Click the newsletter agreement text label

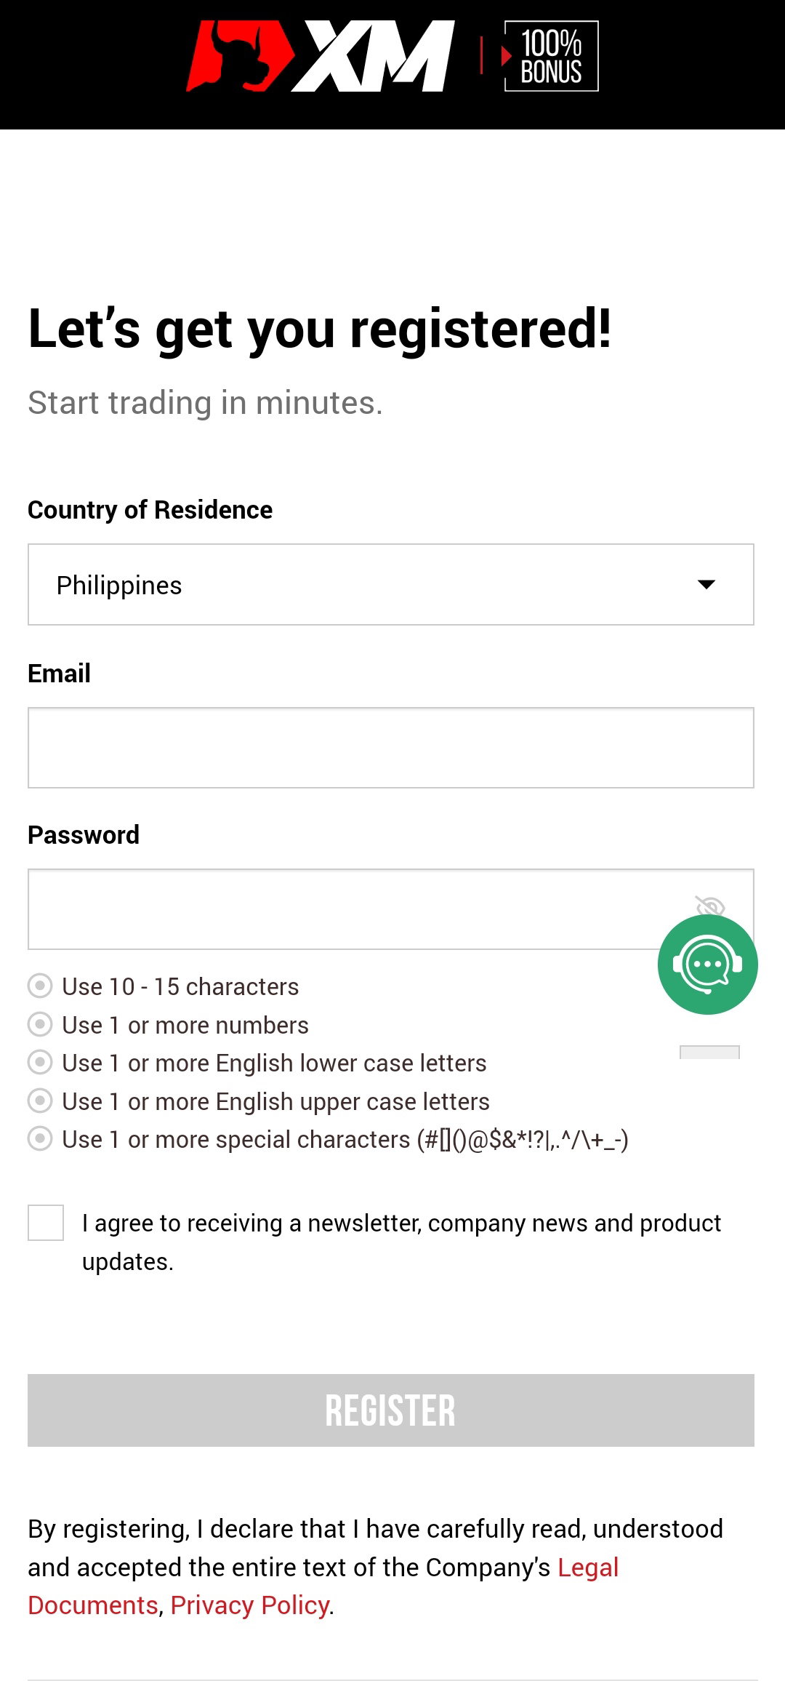[401, 1242]
